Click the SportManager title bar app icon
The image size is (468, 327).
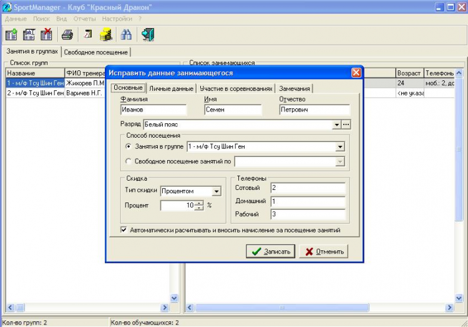7,7
